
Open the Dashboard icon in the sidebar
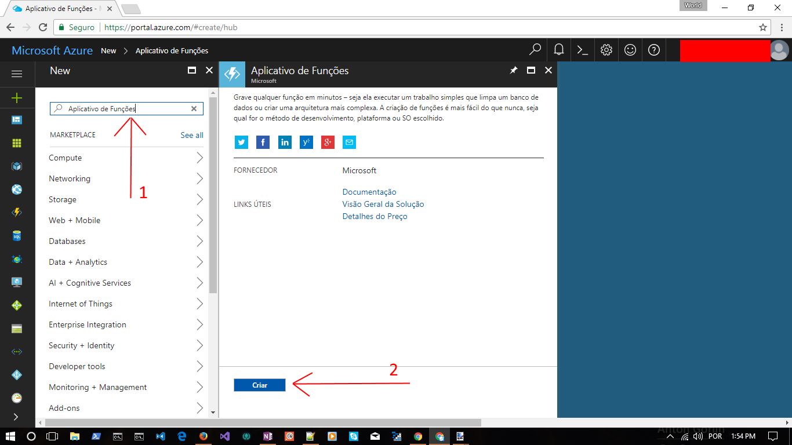(17, 120)
